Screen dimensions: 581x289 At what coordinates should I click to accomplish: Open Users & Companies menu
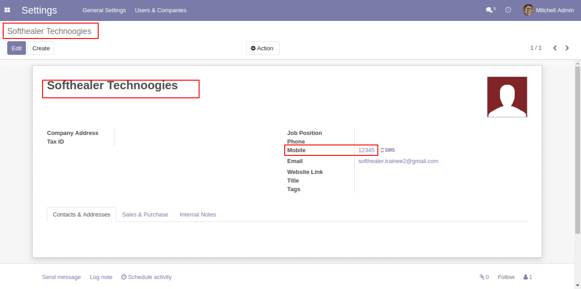click(x=161, y=10)
